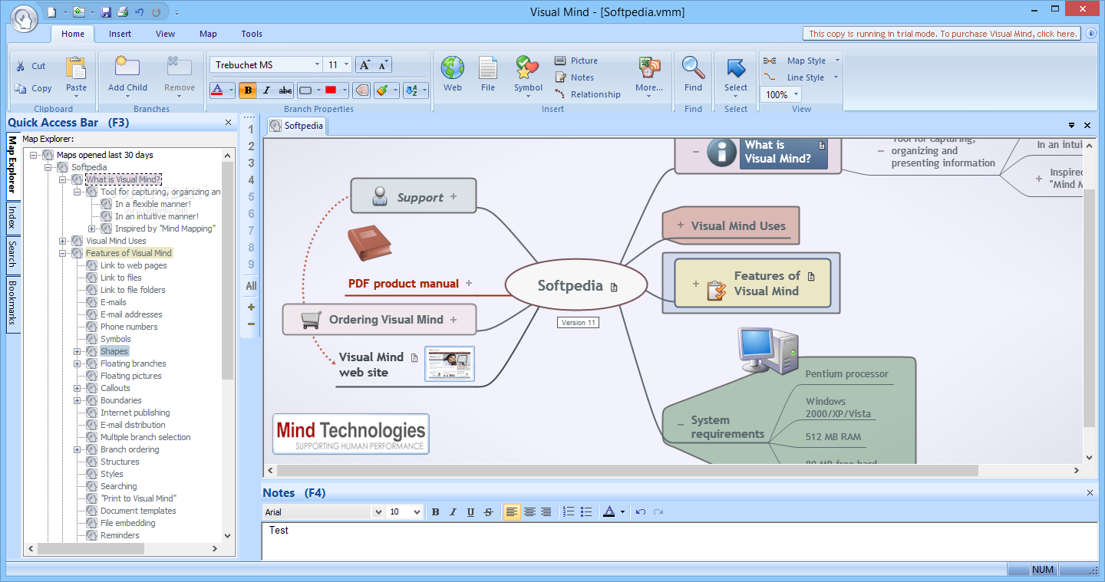This screenshot has height=582, width=1105.
Task: Click the Notes item in Insert group
Action: click(574, 77)
